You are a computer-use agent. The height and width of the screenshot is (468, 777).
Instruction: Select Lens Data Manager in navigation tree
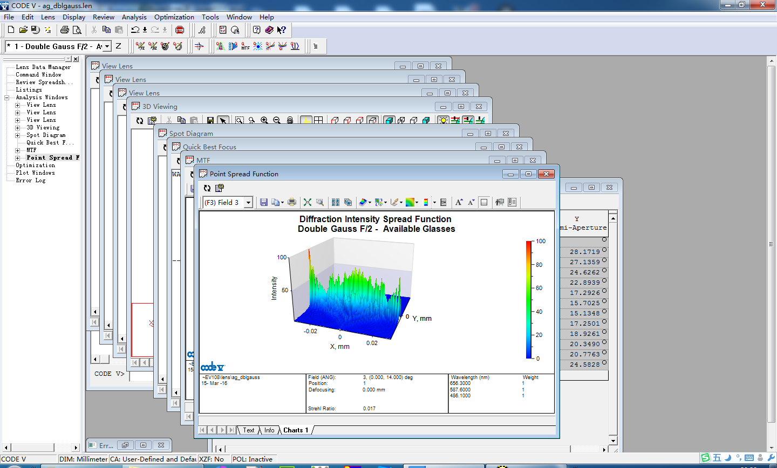click(x=43, y=67)
